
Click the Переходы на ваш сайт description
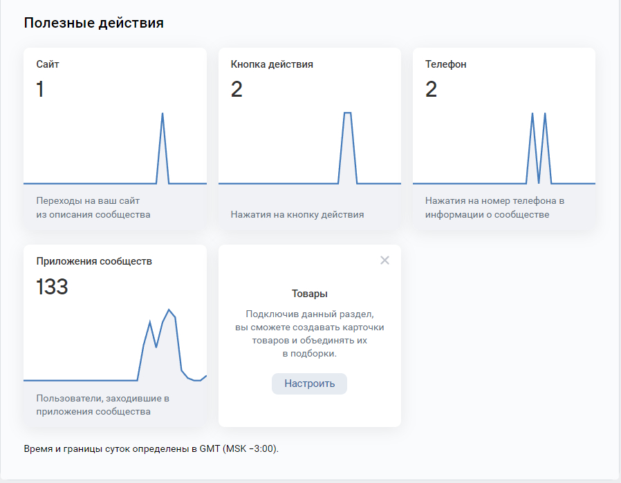[x=93, y=207]
